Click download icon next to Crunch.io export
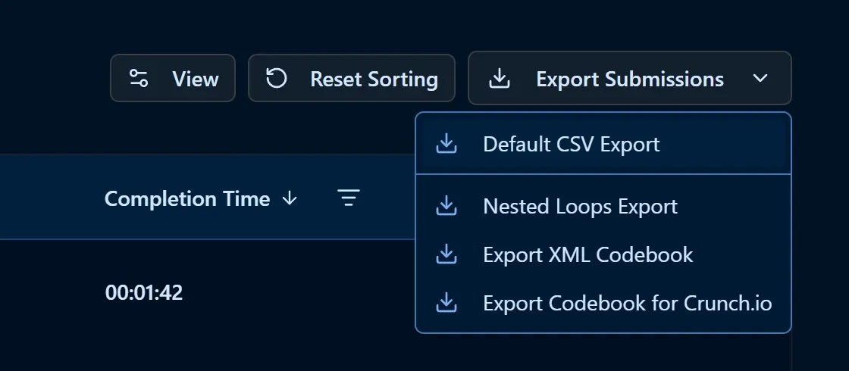 pos(446,303)
